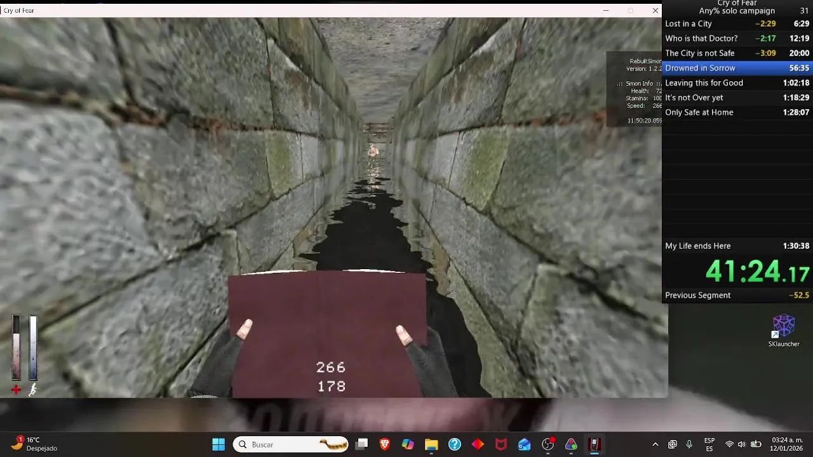Click the health bar in game HUD
813x457 pixels.
tap(16, 347)
